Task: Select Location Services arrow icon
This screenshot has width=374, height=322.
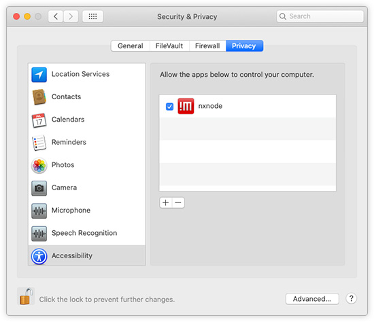Action: (39, 75)
